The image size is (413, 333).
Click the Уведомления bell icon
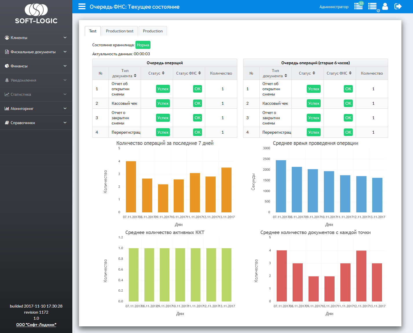tap(7, 80)
